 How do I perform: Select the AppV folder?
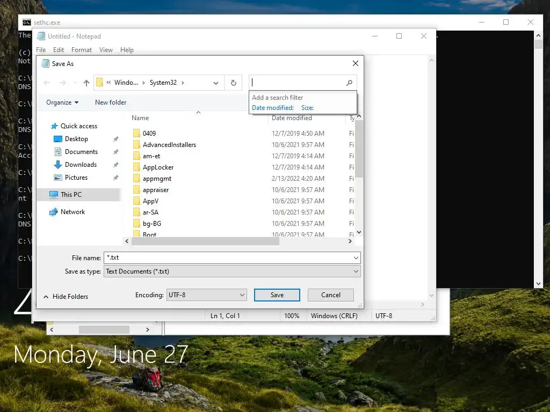coord(150,201)
